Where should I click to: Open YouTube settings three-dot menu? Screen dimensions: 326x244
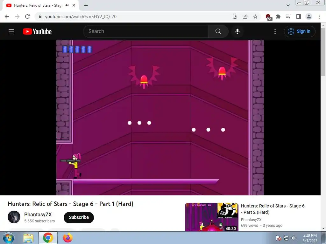[x=275, y=31]
